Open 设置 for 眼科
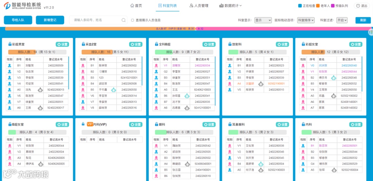Image resolution: width=373 pixels, height=181 pixels. point(209,125)
